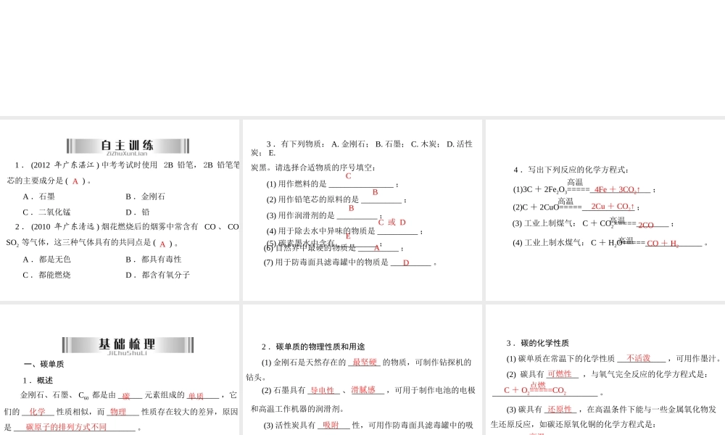725x435 pixels.
Task: Click the red answer 4Fe＋3CO₂↑
Action: point(617,189)
